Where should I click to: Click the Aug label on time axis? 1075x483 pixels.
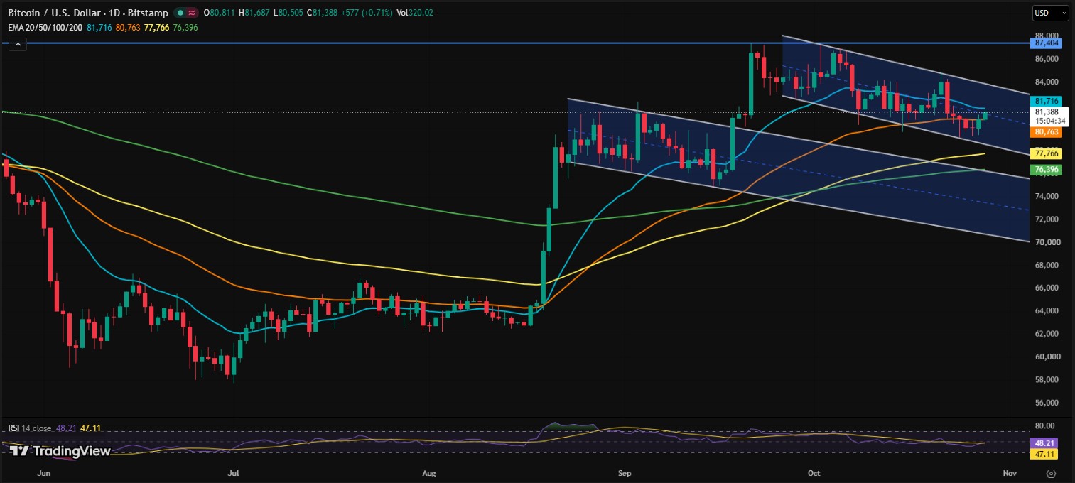click(428, 473)
